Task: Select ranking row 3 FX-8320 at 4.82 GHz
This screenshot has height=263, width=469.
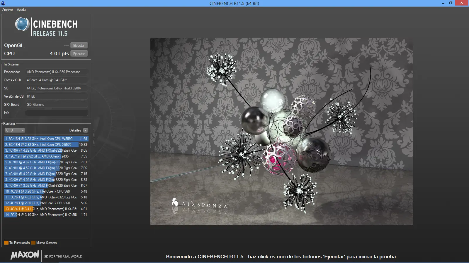Action: (46, 150)
